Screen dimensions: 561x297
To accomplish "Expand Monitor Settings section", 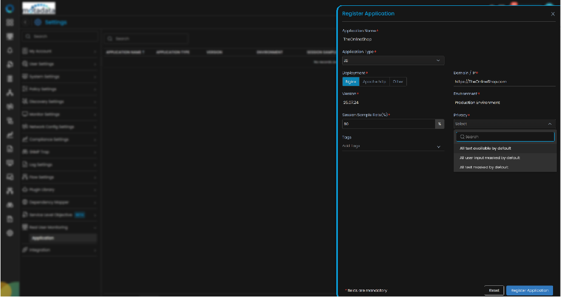I will (59, 115).
